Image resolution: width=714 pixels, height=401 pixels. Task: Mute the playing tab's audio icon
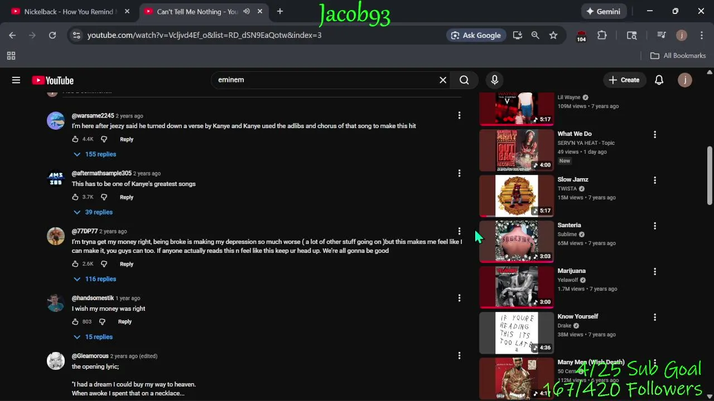[247, 12]
